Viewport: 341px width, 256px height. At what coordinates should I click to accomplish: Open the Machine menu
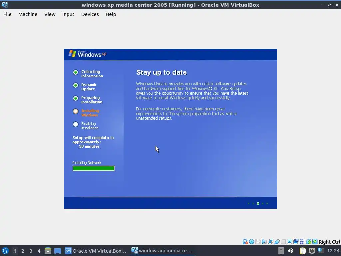(28, 14)
